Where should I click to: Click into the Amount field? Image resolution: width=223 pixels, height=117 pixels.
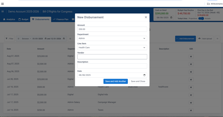click(112, 29)
